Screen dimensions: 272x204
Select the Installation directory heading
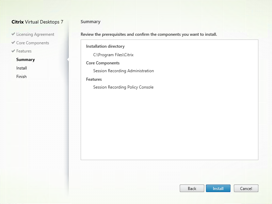point(105,46)
